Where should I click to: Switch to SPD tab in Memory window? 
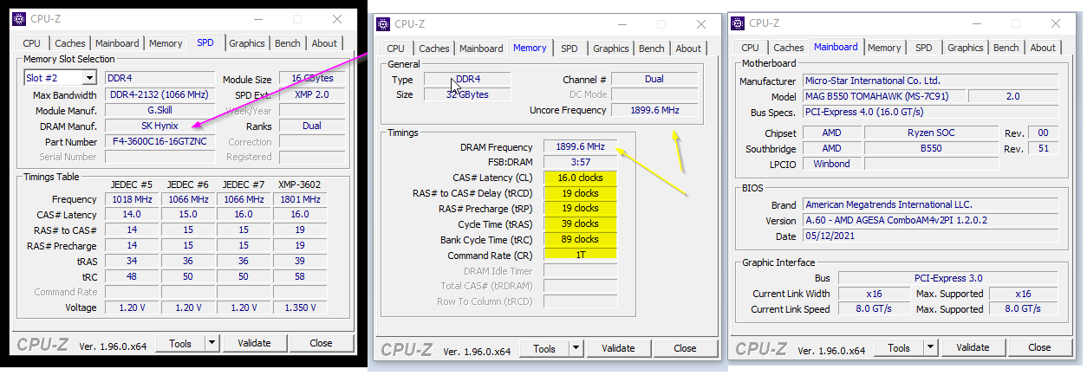tap(570, 49)
